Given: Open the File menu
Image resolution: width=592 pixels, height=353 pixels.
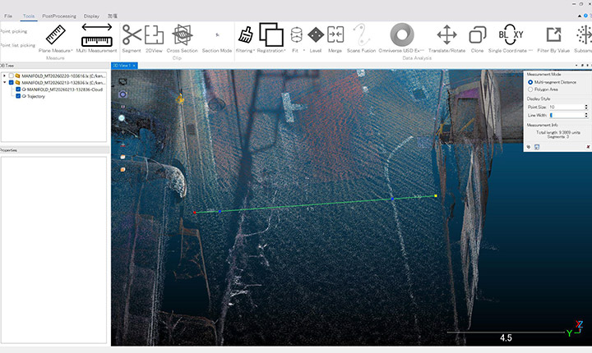Looking at the screenshot, I should pos(8,16).
